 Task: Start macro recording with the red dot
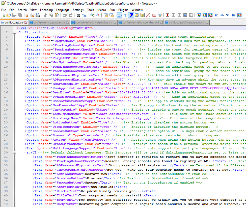[x=168, y=15]
